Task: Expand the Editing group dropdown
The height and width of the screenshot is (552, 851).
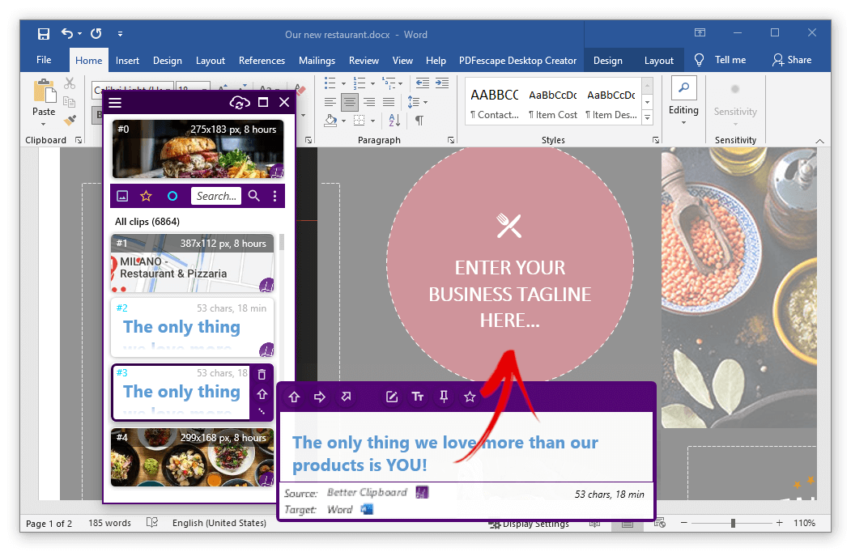Action: [683, 123]
